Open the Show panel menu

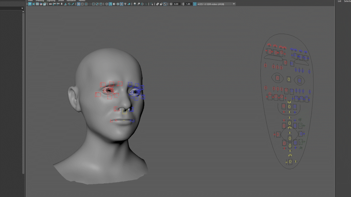point(61,1)
